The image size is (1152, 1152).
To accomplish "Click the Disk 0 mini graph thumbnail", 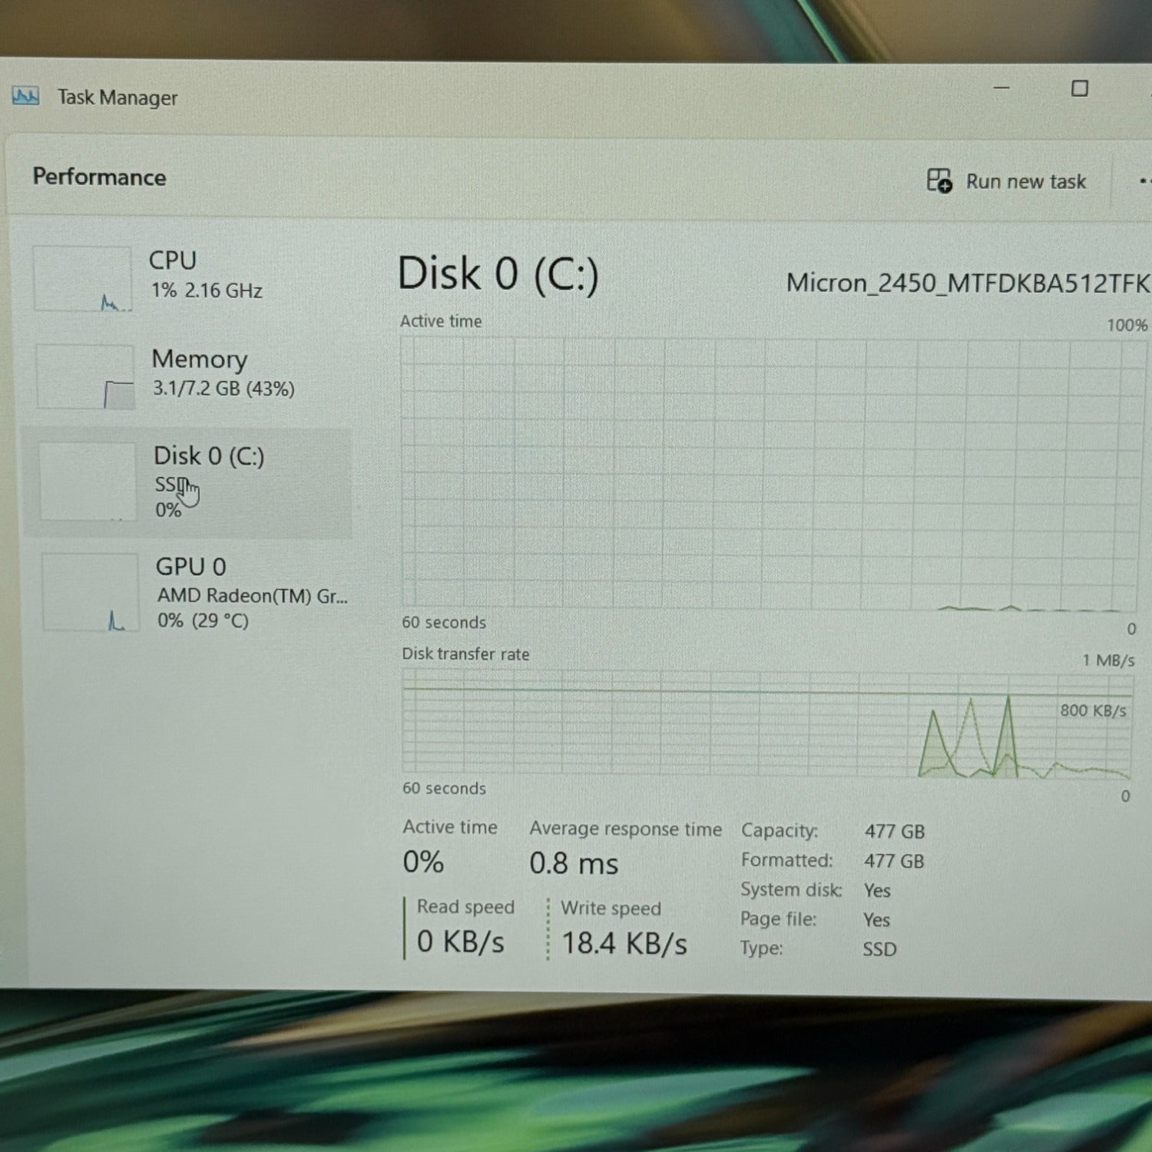I will [x=88, y=482].
